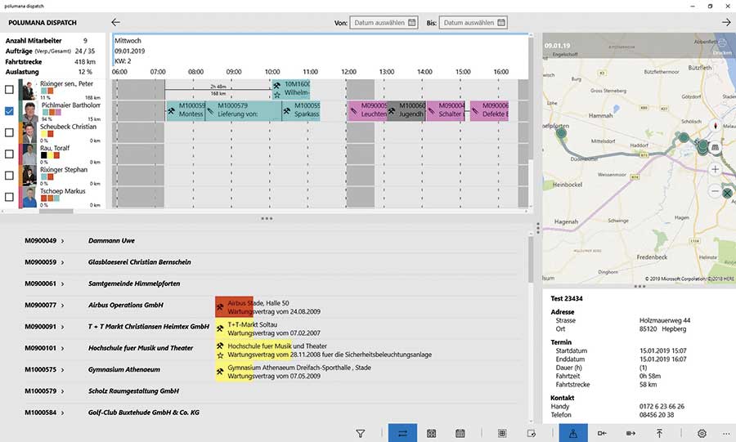This screenshot has width=736, height=442.
Task: Check the box for Rau, Toralf
Action: [9, 154]
